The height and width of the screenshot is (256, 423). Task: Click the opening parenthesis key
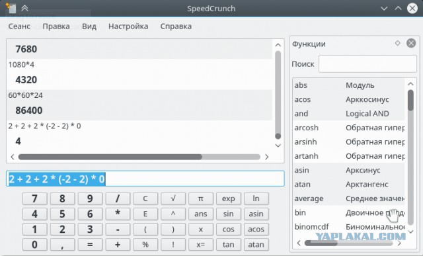click(145, 230)
